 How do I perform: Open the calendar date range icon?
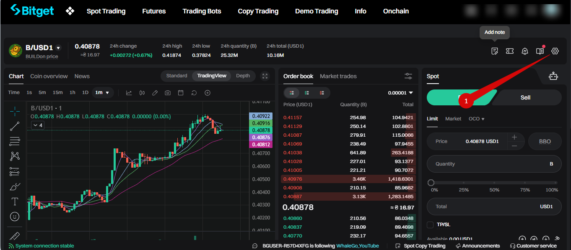tap(181, 93)
